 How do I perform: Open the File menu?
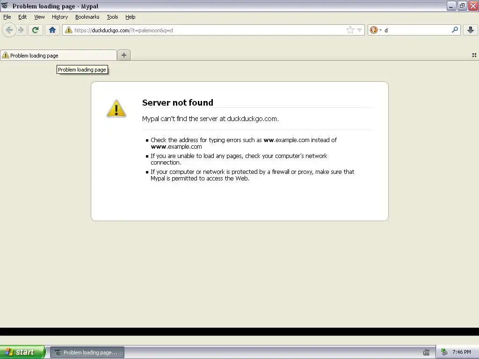point(7,17)
